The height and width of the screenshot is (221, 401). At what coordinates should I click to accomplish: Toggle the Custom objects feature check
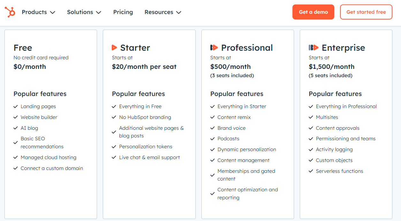tap(311, 160)
